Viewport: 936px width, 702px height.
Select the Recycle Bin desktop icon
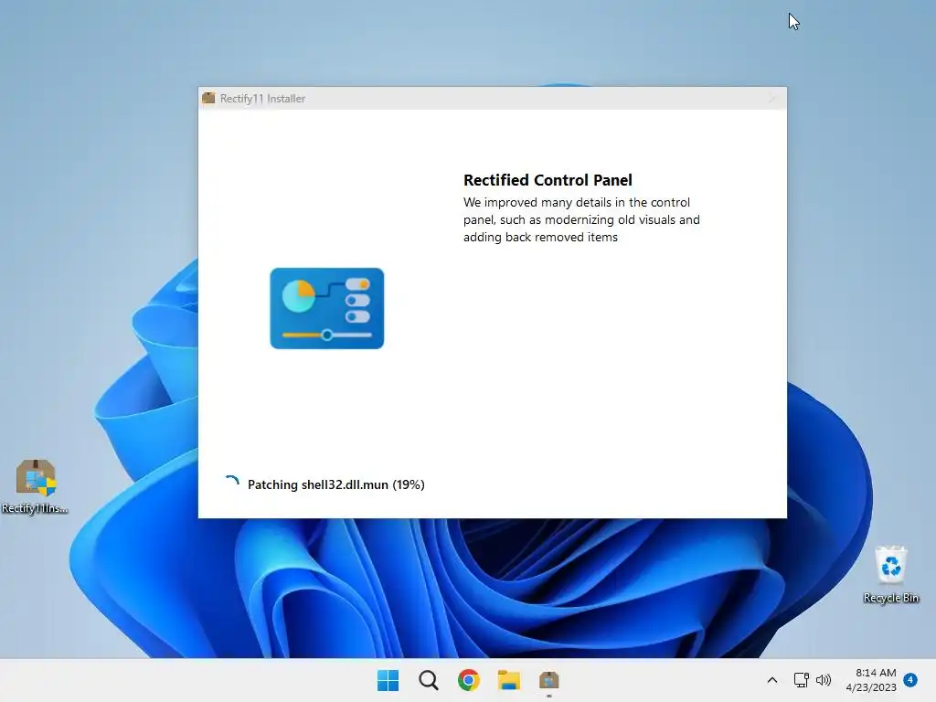coord(890,574)
